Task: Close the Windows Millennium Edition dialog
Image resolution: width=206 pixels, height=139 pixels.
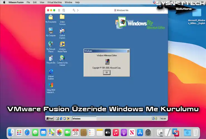Action: click(128, 51)
